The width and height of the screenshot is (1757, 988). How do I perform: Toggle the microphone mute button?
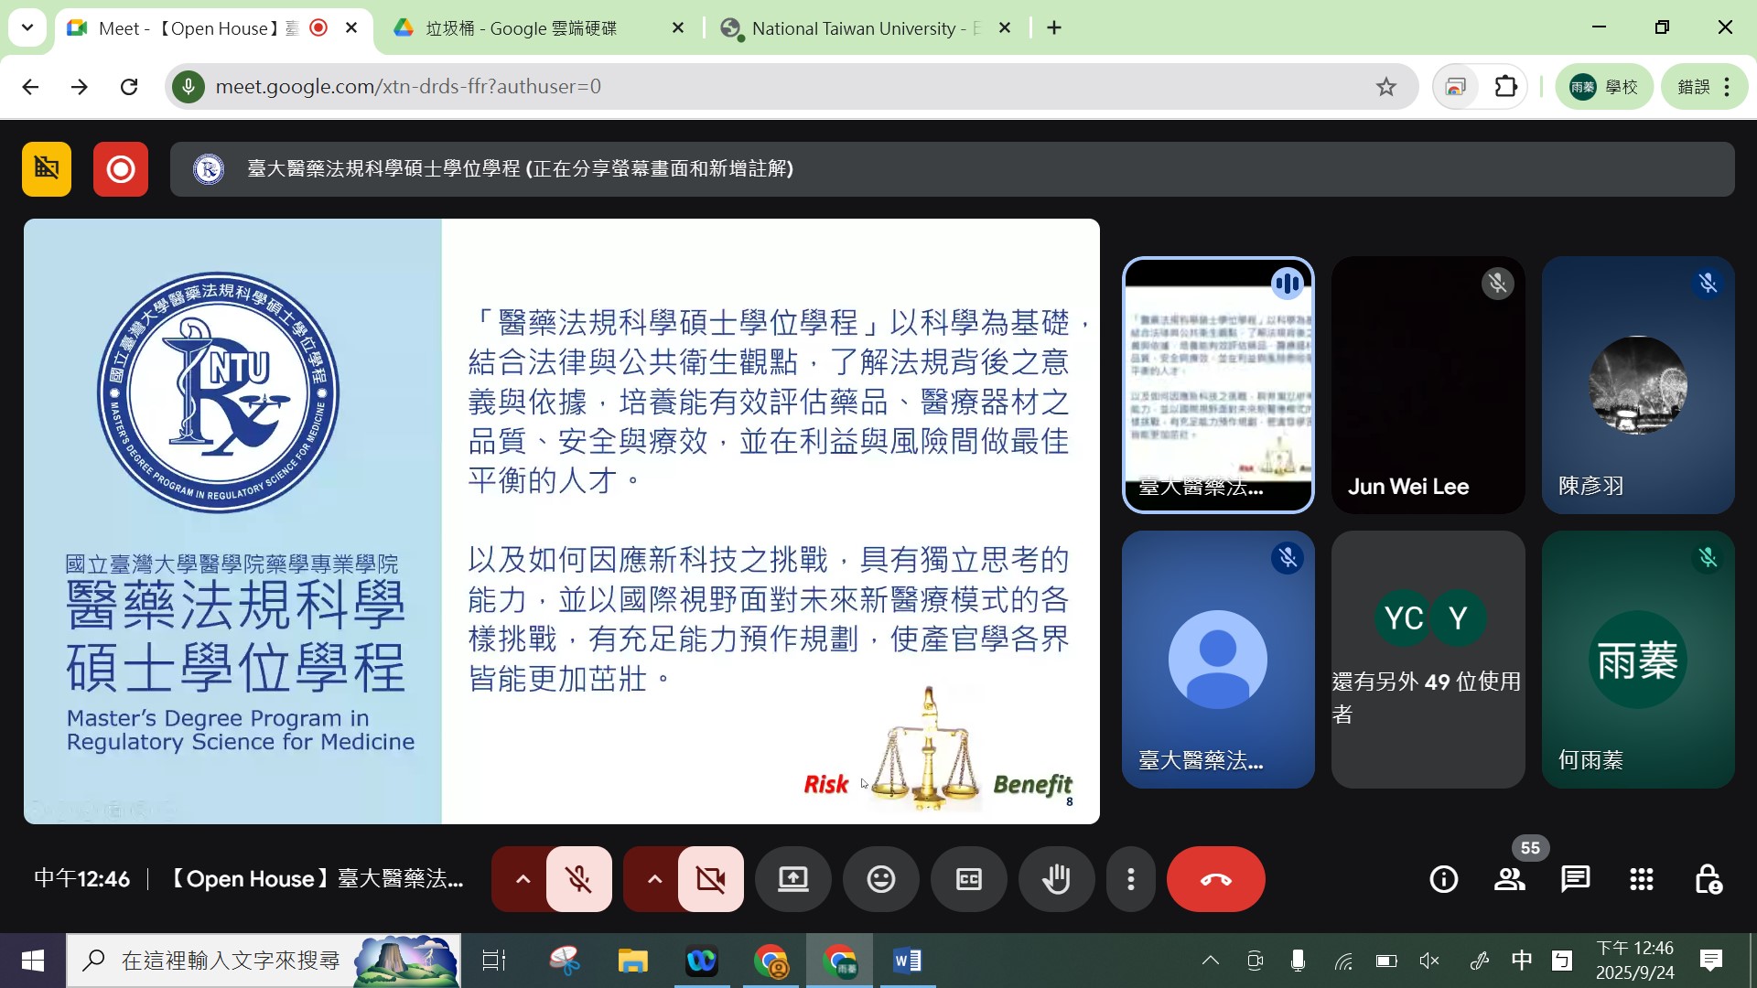pos(578,879)
